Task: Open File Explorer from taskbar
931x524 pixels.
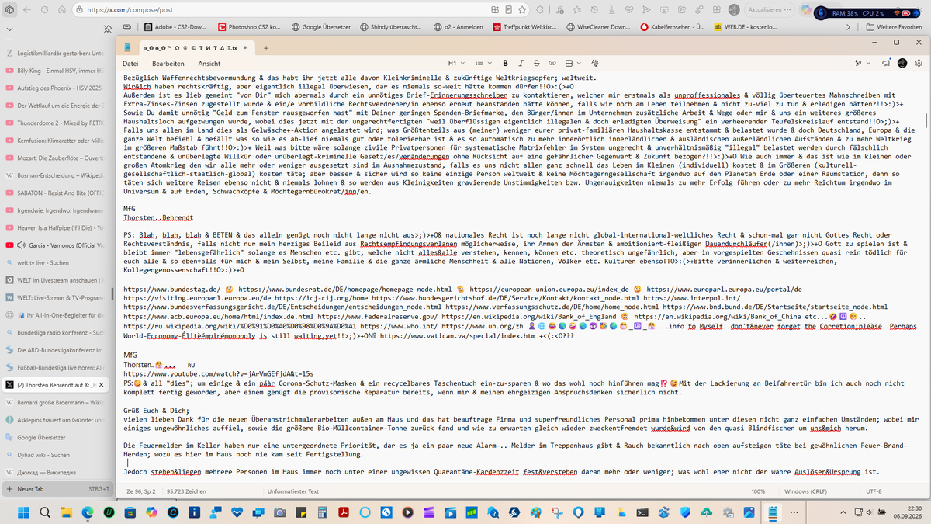Action: (x=67, y=512)
